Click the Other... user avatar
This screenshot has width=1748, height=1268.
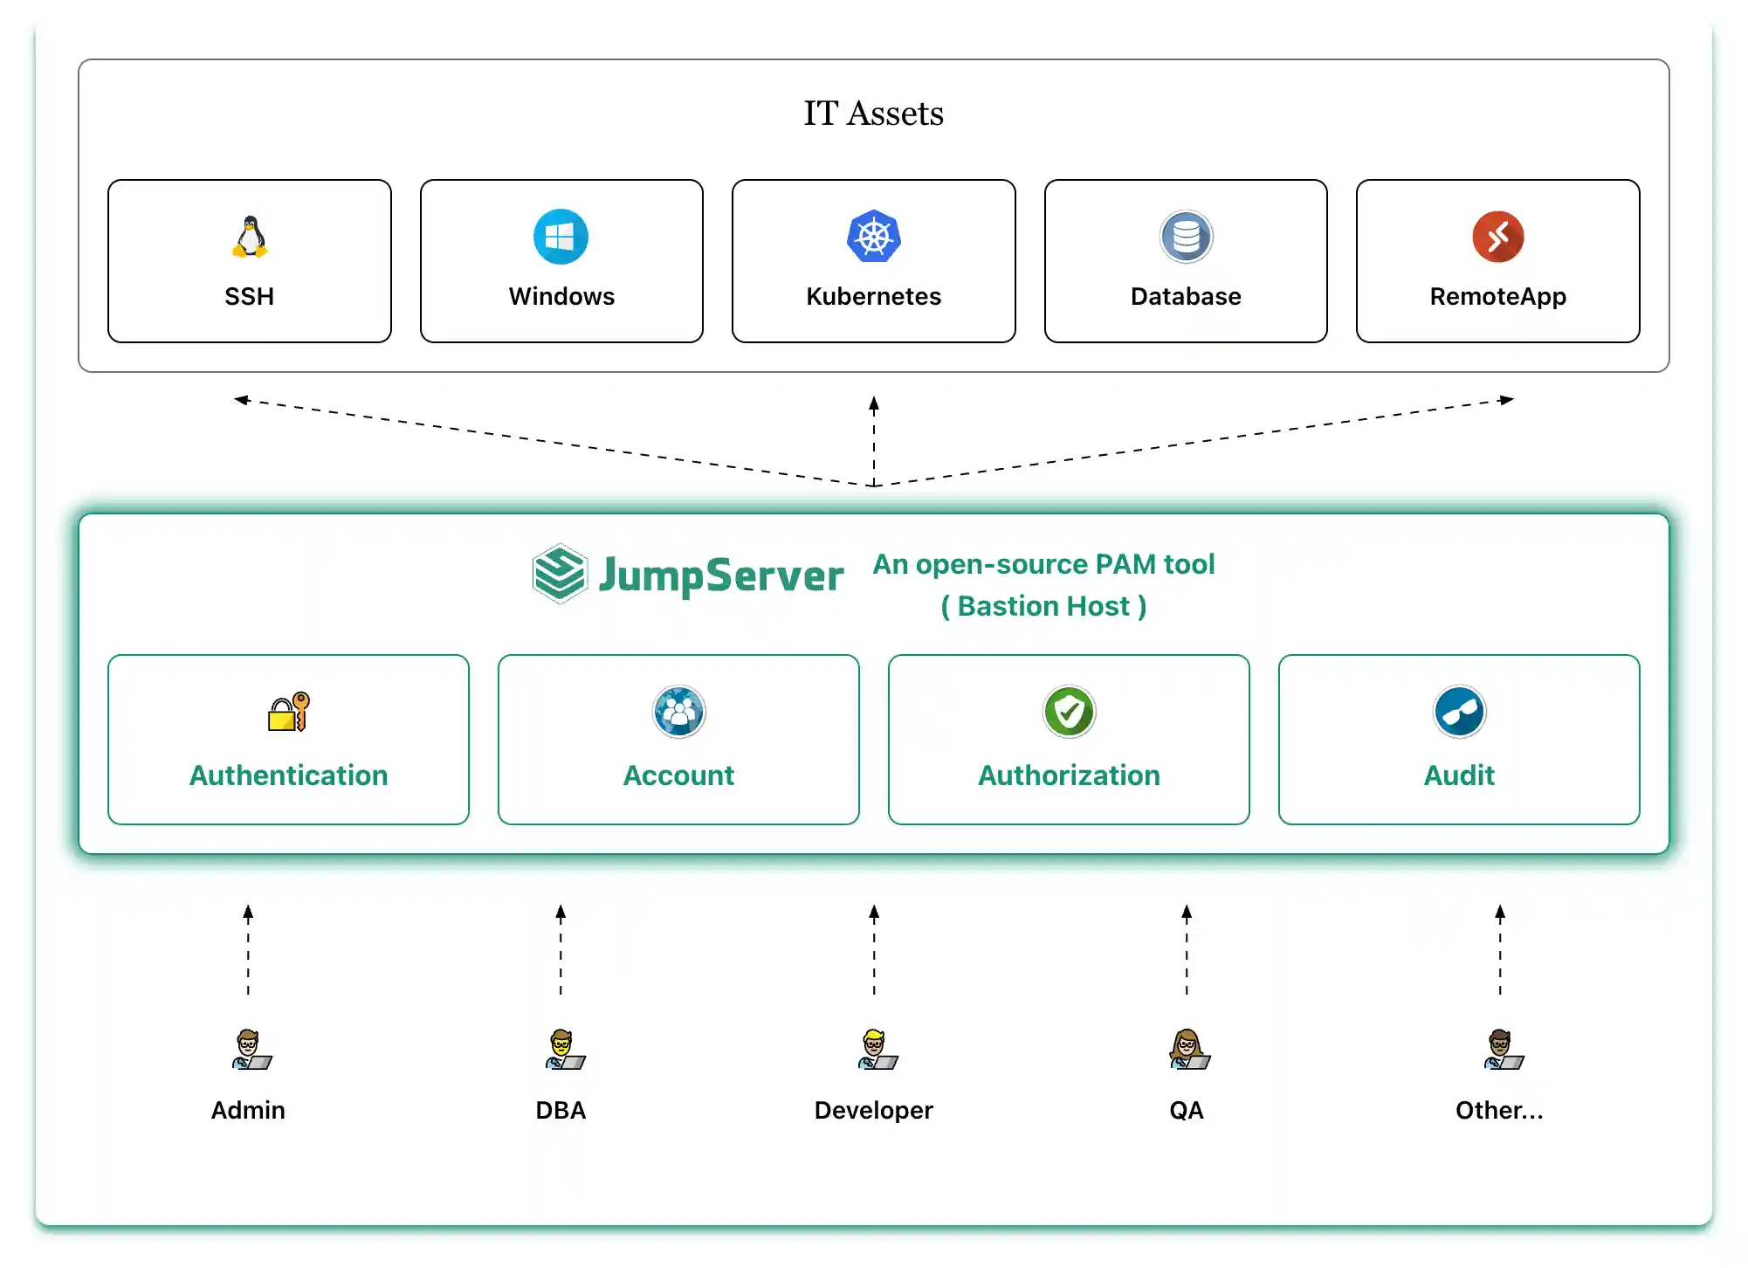click(x=1504, y=1050)
